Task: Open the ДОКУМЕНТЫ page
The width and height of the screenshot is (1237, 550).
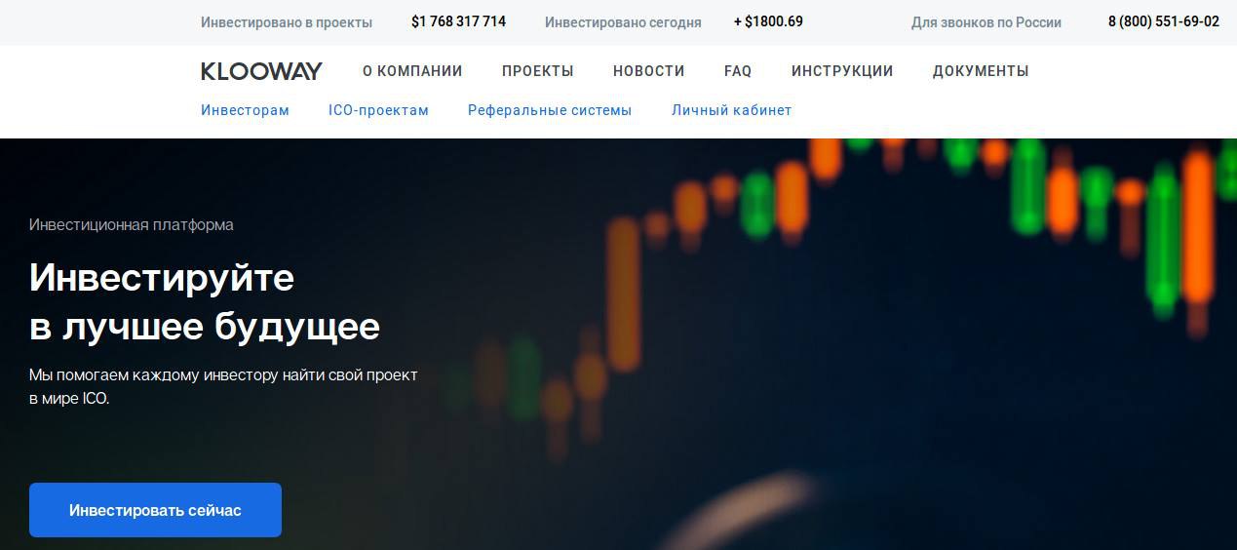Action: pyautogui.click(x=981, y=71)
